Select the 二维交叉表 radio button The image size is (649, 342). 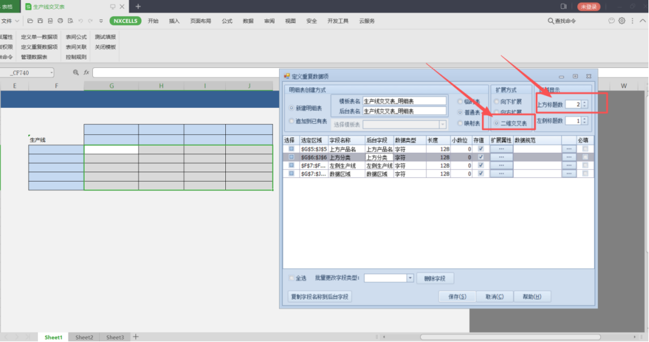coord(497,123)
